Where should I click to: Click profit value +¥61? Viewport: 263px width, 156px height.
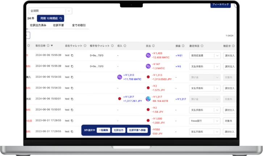(179, 56)
